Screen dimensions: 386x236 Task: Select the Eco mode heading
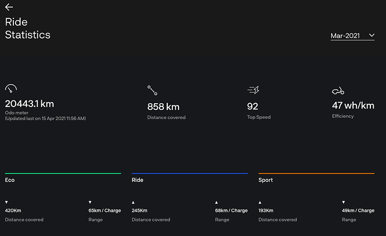click(x=10, y=180)
